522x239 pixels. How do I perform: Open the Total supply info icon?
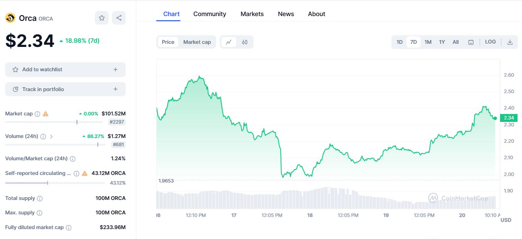(40, 199)
